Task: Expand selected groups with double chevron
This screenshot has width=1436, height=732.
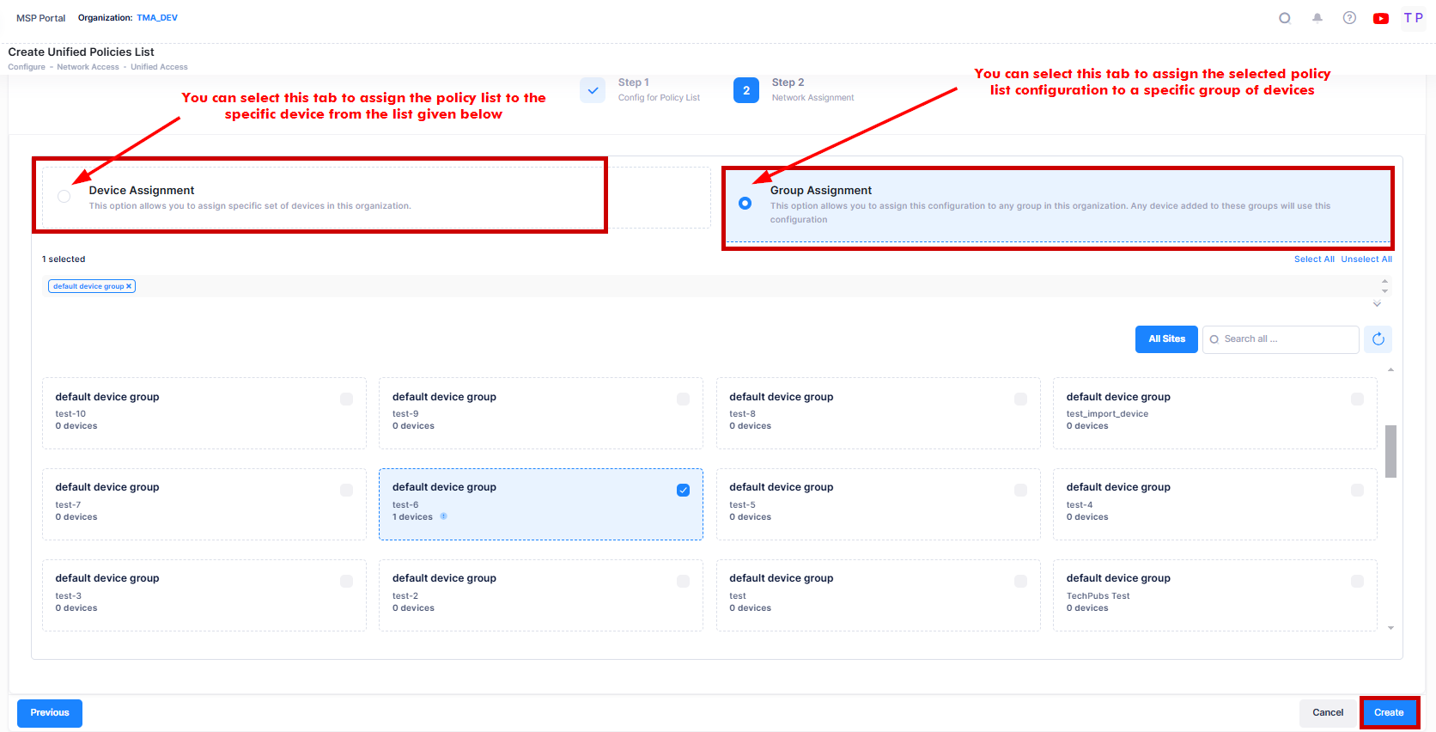Action: pyautogui.click(x=1377, y=304)
